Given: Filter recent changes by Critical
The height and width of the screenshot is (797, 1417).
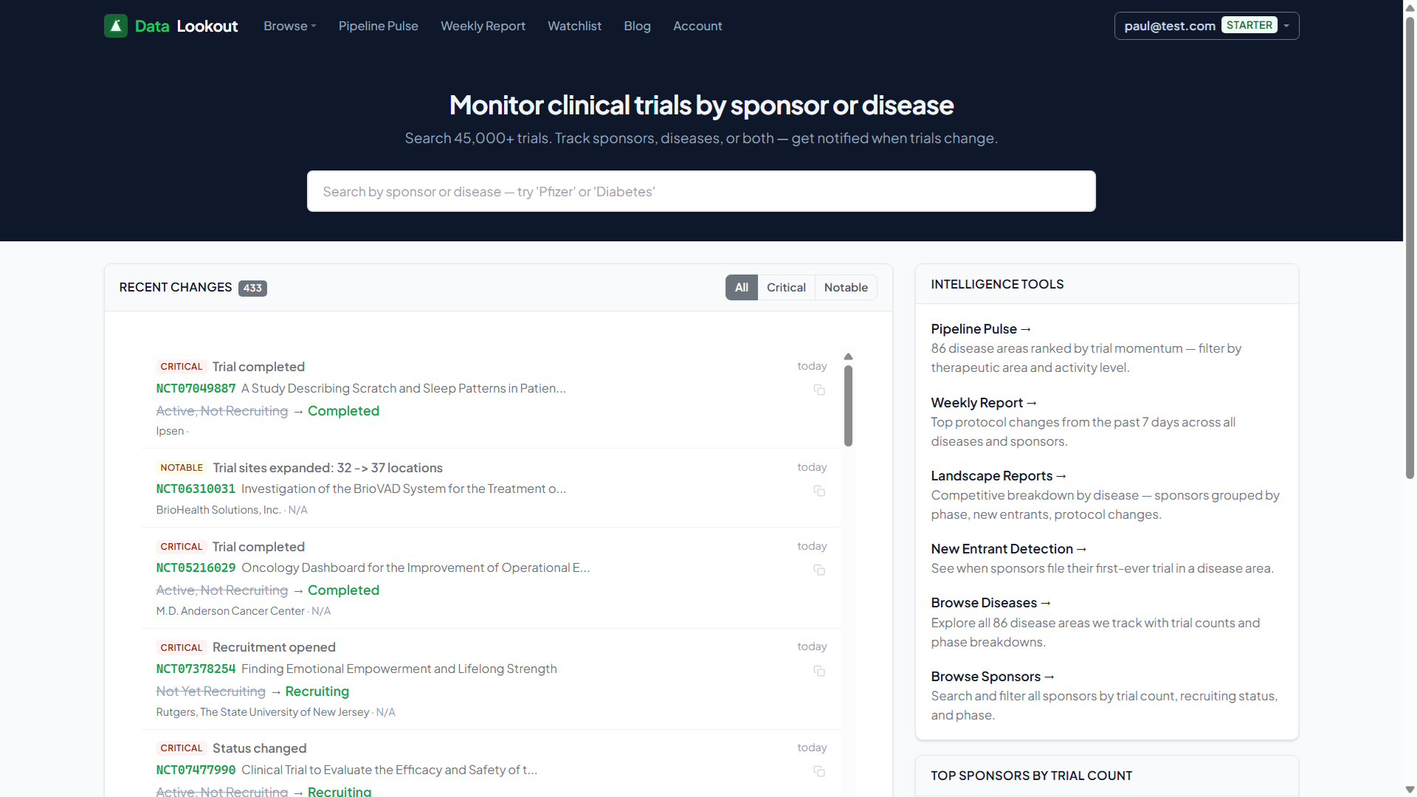Looking at the screenshot, I should [786, 288].
